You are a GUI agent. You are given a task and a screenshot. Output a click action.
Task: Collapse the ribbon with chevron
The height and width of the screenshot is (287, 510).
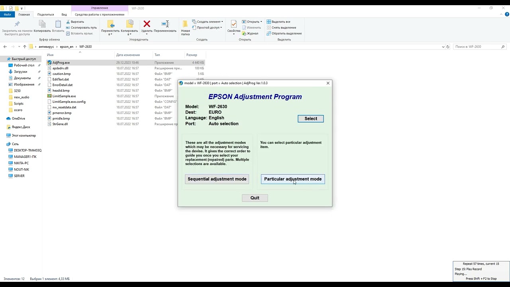(x=502, y=14)
